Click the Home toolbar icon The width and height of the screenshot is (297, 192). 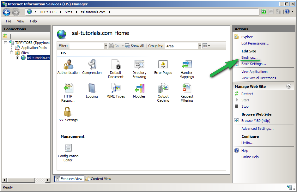click(278, 12)
